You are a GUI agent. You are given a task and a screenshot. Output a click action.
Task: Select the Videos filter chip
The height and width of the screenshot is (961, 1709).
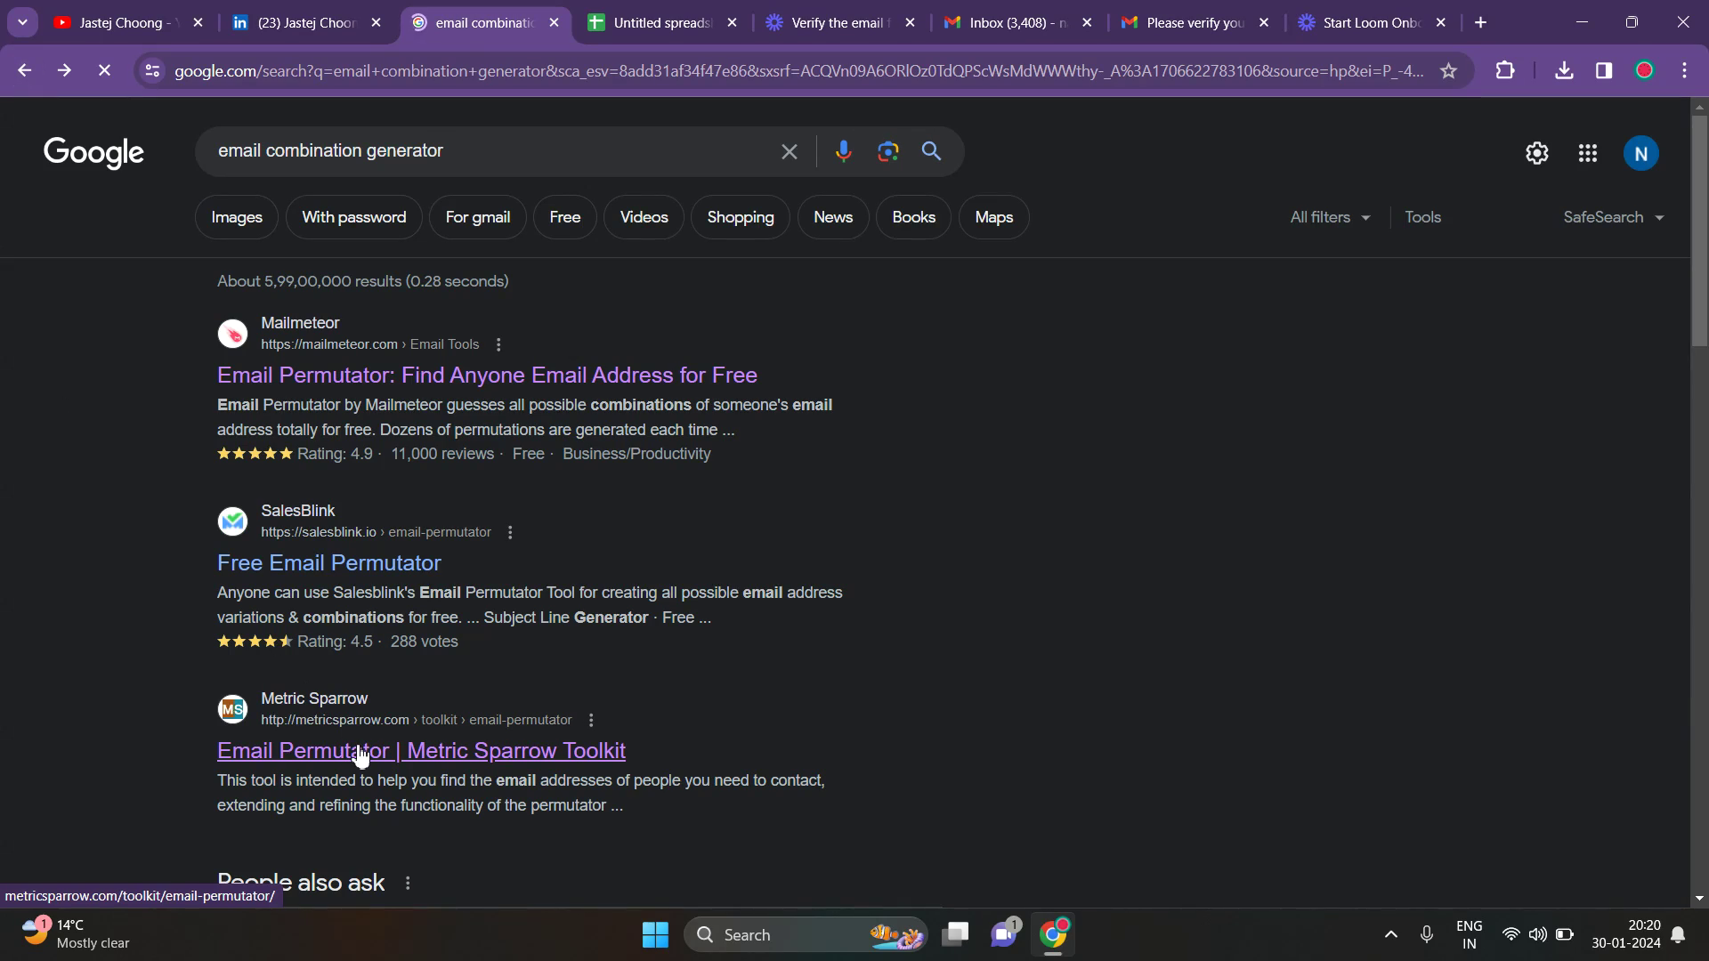tap(643, 217)
